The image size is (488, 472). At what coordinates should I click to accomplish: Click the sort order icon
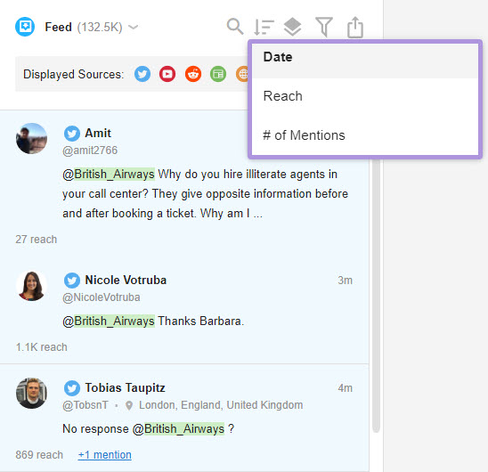point(264,27)
